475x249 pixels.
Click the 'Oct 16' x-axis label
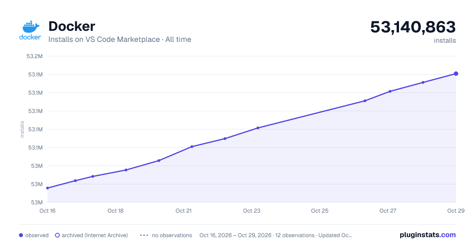pos(47,211)
